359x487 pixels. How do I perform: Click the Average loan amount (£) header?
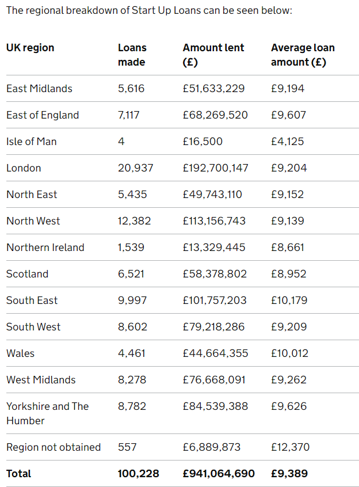[303, 55]
